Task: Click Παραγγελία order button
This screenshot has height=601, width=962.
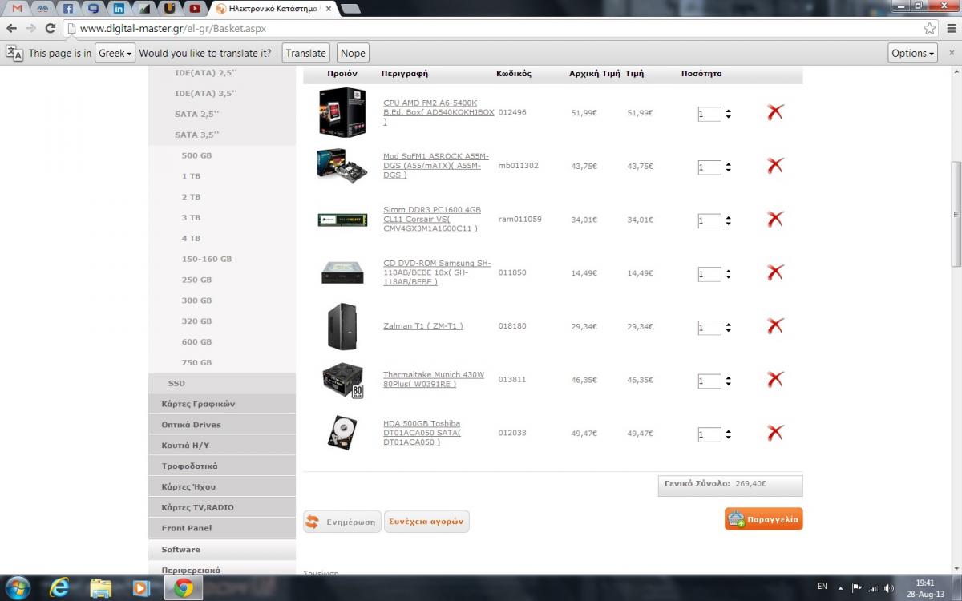Action: click(763, 519)
